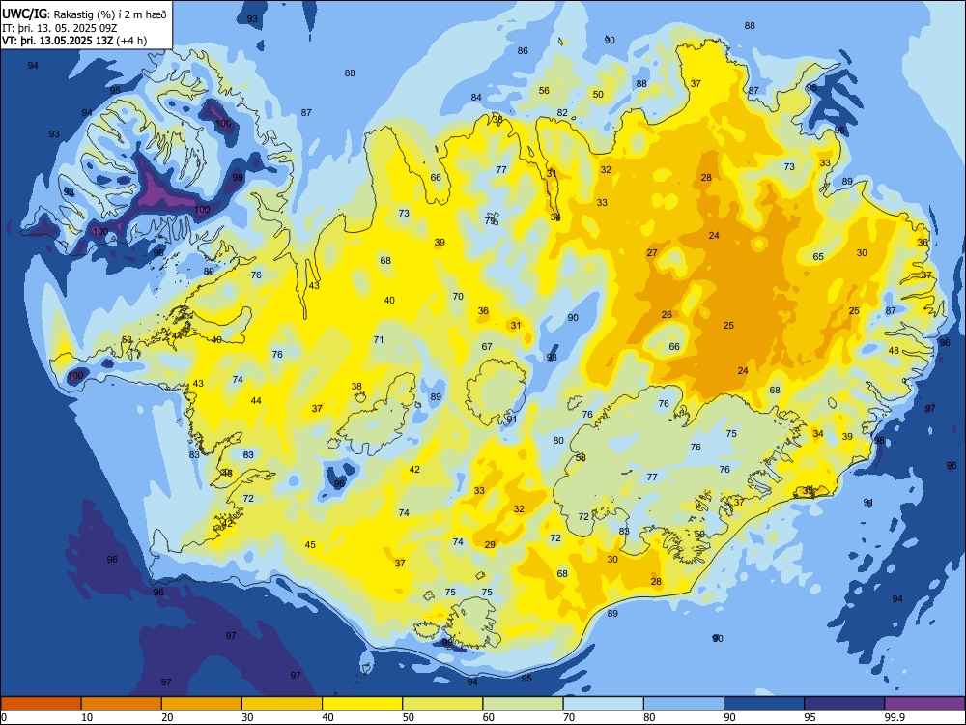Screen dimensions: 966x725
Task: Click the map value '71'
Action: pos(379,339)
